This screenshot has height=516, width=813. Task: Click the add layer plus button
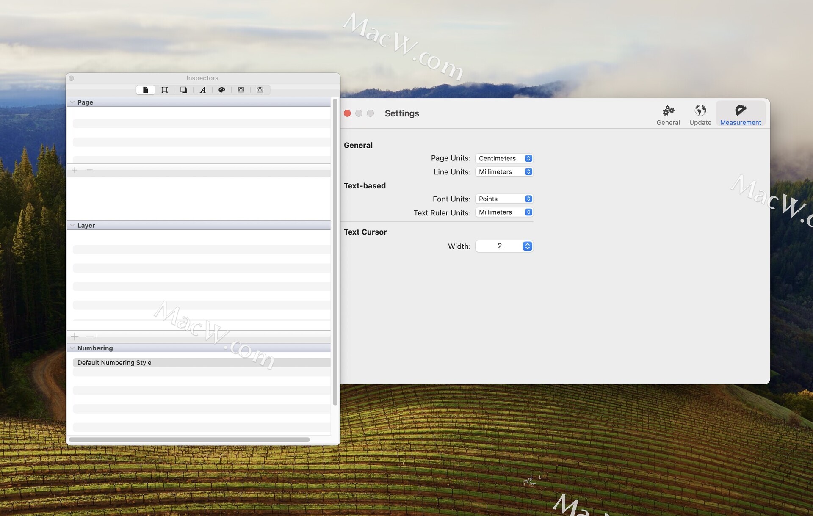[75, 337]
